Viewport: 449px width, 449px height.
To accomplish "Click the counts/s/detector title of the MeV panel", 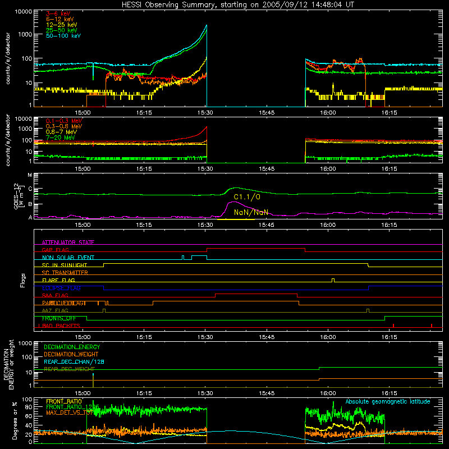I will click(8, 140).
